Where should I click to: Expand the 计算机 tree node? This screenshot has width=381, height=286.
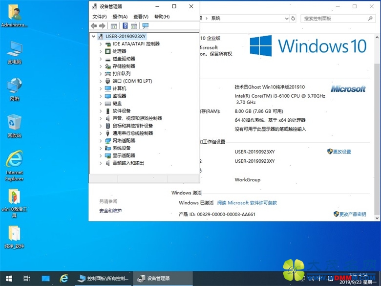(x=101, y=88)
